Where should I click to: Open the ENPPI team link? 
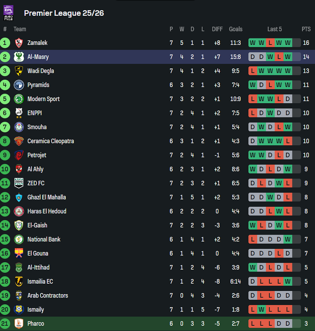click(35, 113)
